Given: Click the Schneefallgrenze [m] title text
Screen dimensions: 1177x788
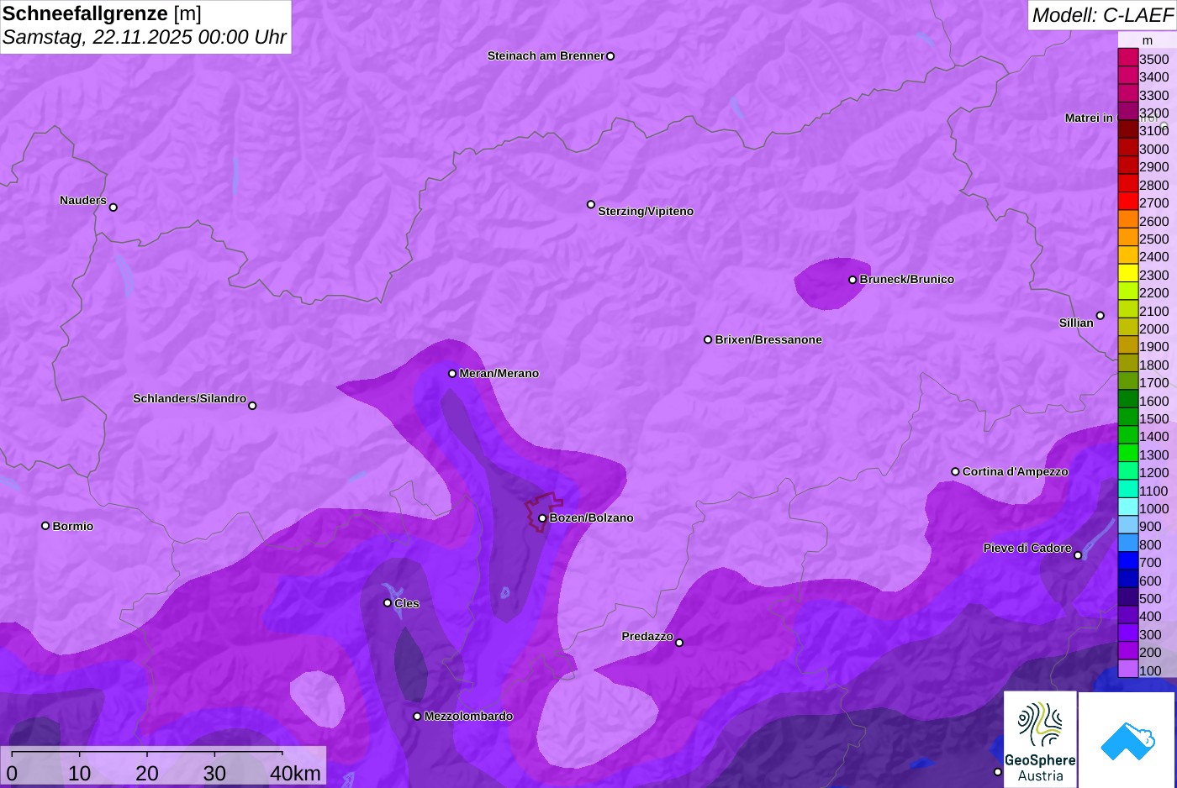Looking at the screenshot, I should click(x=102, y=13).
